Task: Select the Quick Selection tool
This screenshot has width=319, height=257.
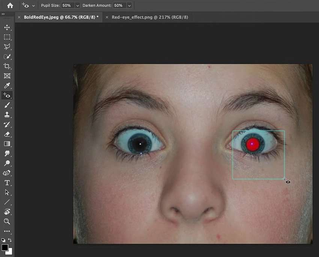Action: click(7, 57)
